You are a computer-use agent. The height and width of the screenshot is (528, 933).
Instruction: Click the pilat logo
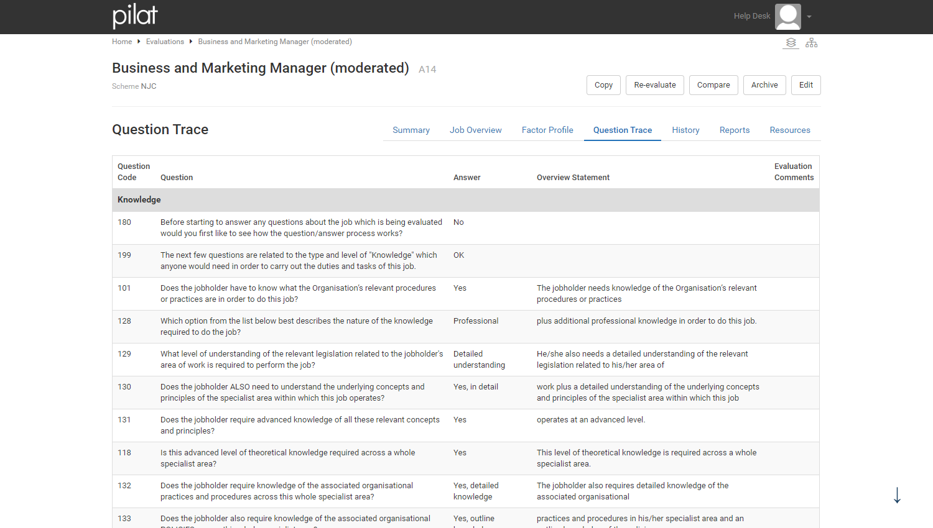(135, 16)
